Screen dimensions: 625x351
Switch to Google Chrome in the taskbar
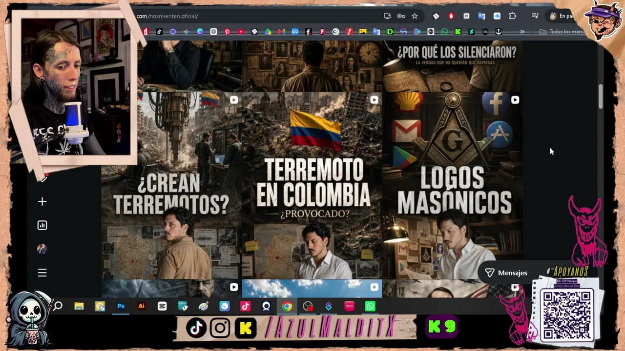pos(287,306)
